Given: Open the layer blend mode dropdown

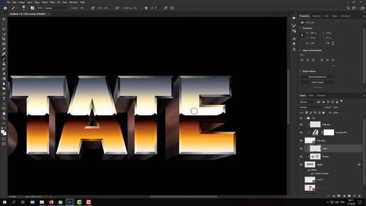Looking at the screenshot, I should pos(311,108).
